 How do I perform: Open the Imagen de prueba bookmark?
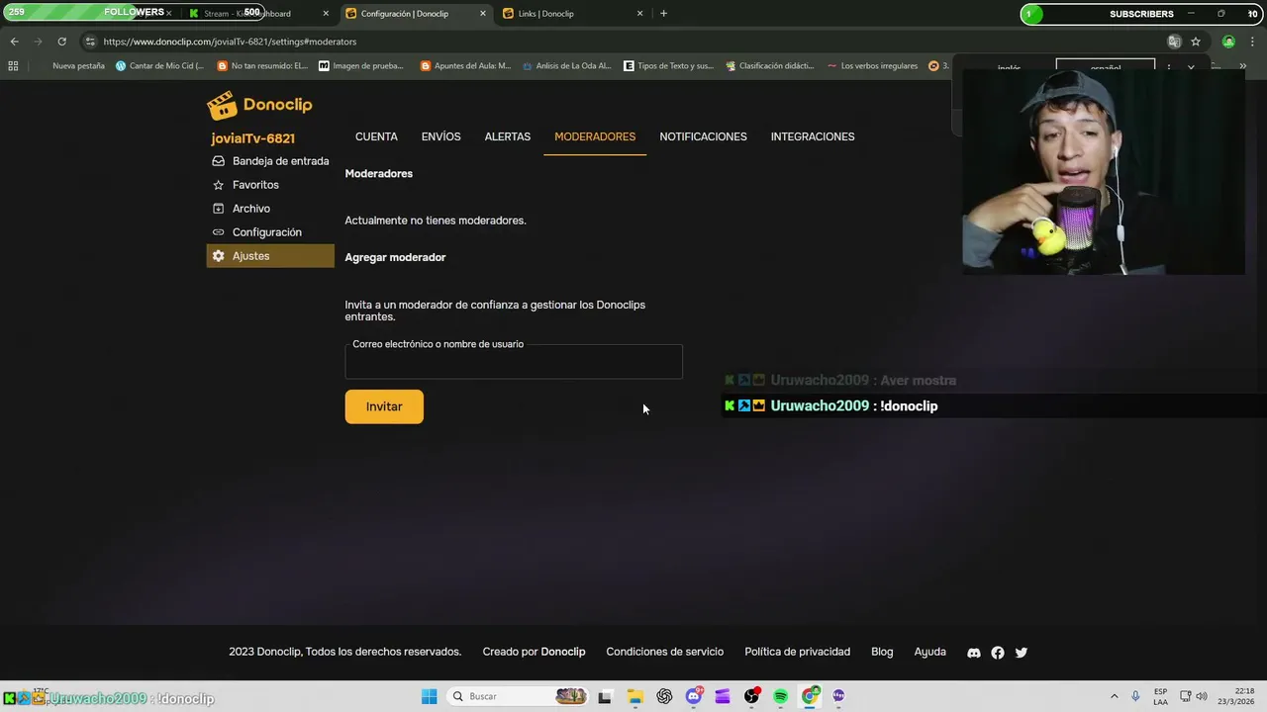click(x=361, y=66)
